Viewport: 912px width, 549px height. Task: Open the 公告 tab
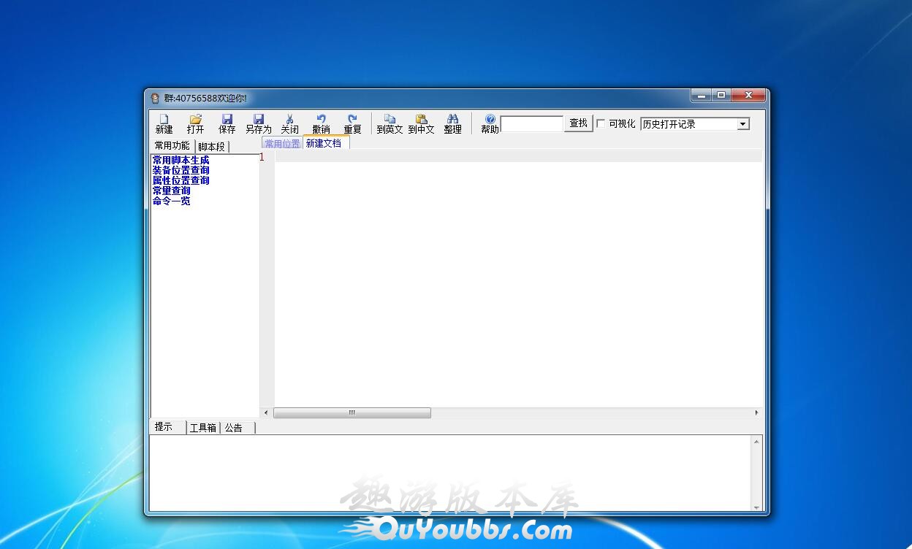(234, 428)
